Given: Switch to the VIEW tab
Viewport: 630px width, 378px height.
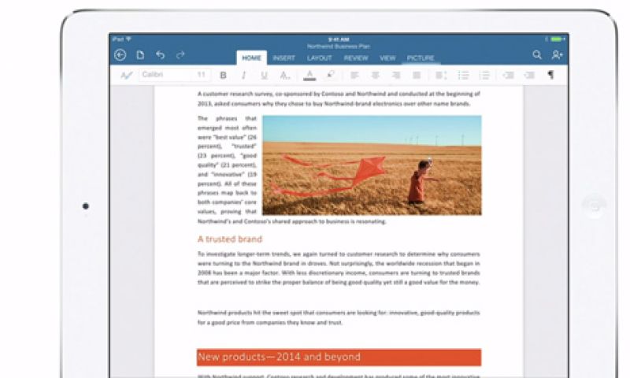Looking at the screenshot, I should pos(387,58).
